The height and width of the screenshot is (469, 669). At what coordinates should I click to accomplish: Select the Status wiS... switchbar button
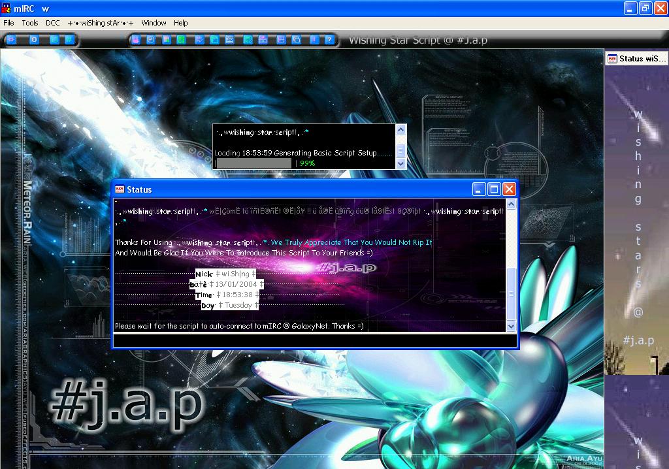[x=637, y=59]
